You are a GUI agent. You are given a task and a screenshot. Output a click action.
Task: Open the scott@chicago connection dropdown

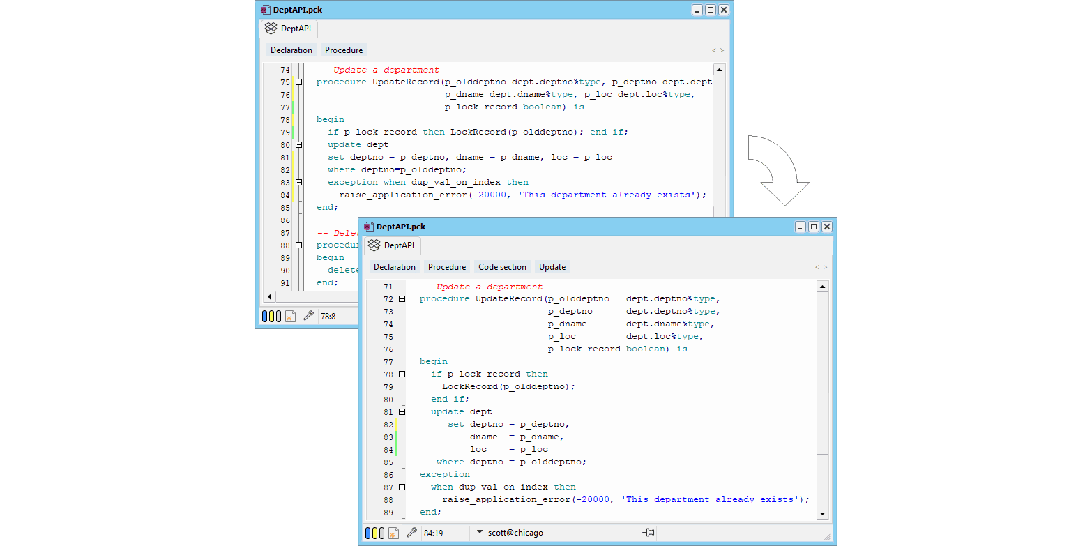pos(480,533)
